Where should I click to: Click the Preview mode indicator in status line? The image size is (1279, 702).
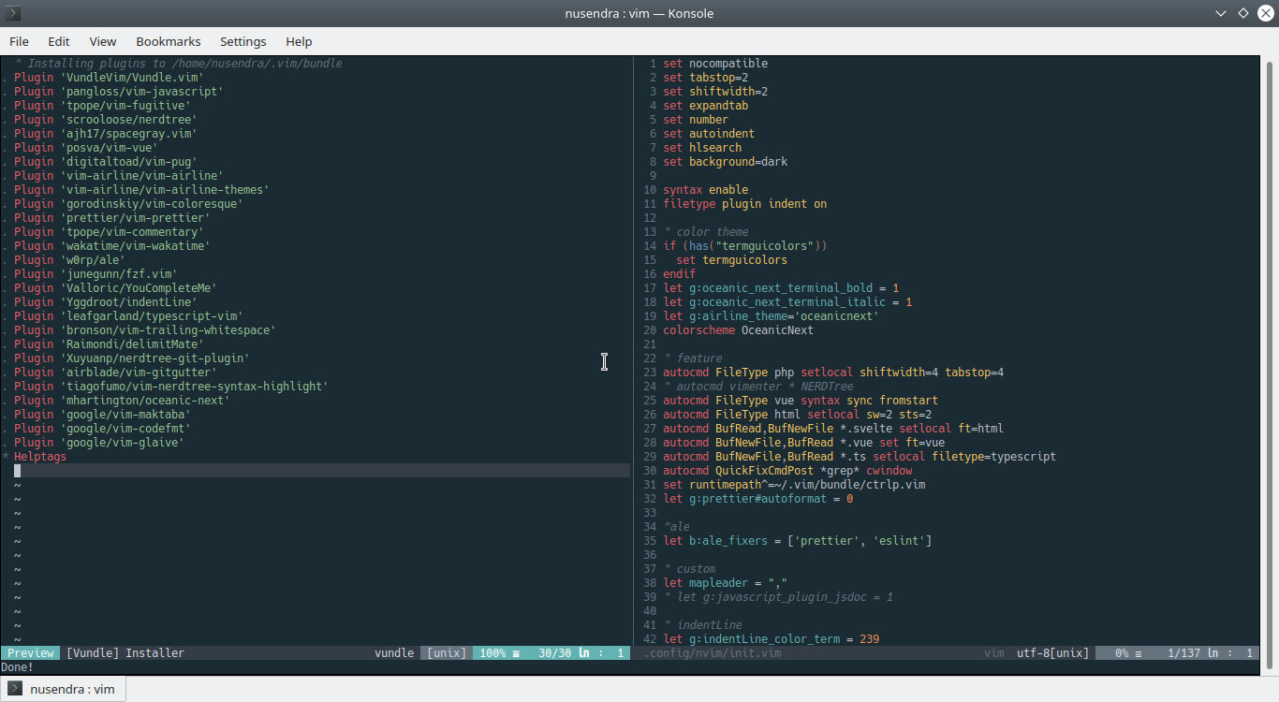point(31,653)
